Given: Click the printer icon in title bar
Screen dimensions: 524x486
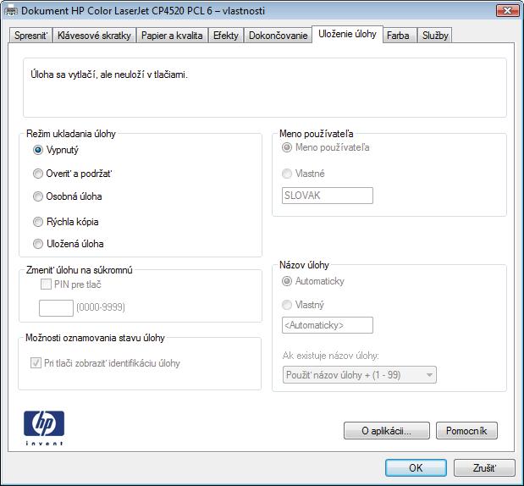Looking at the screenshot, I should click(11, 11).
